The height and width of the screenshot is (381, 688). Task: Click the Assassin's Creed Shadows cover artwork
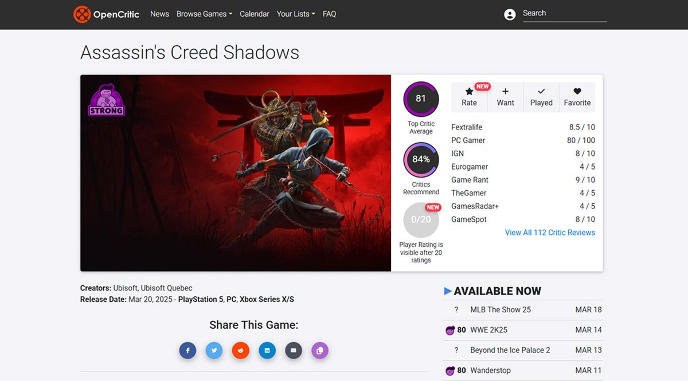point(236,173)
